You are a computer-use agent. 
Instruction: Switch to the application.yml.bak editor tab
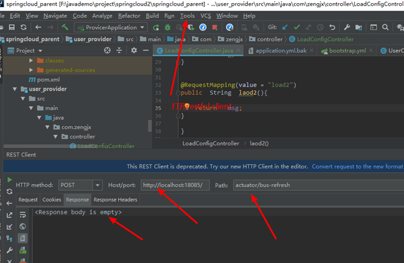tap(281, 50)
